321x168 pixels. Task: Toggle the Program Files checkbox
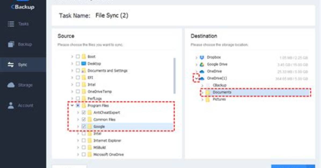78,106
